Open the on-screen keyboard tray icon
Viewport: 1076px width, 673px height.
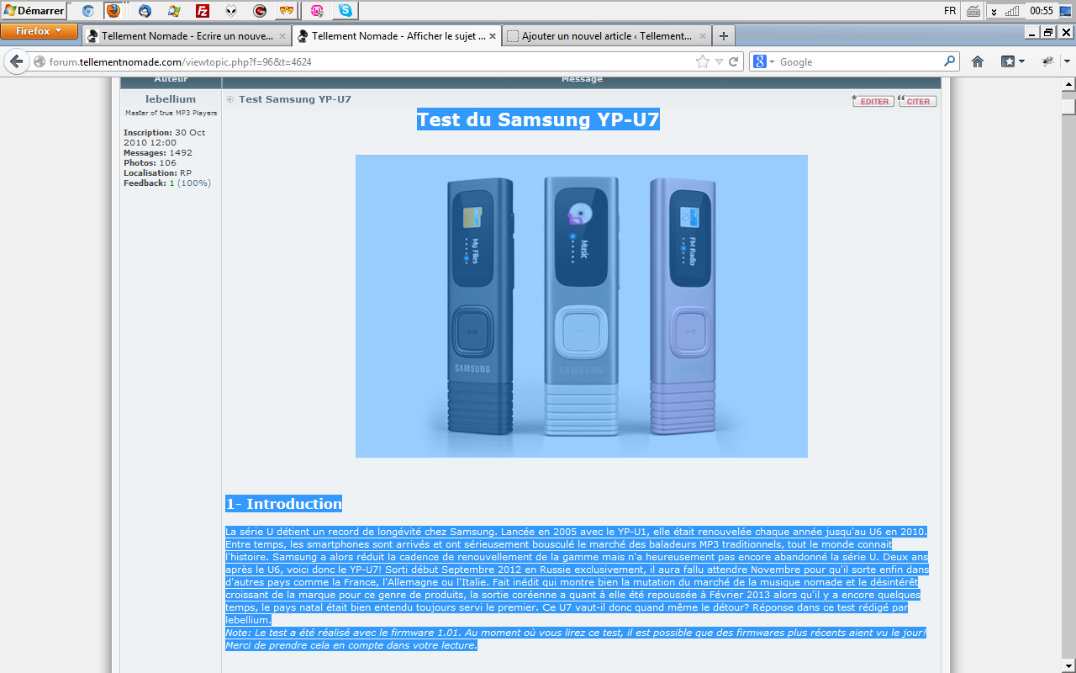pyautogui.click(x=973, y=11)
